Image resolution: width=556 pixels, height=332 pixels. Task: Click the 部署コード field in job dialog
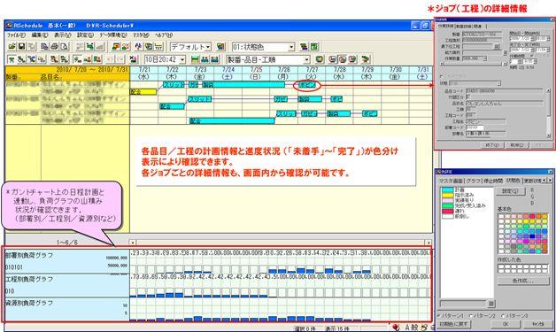[475, 127]
